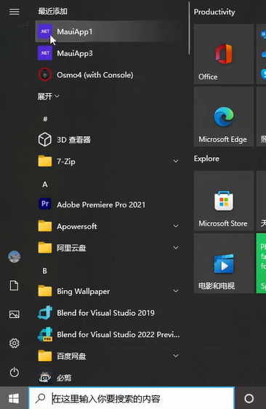This screenshot has width=266, height=409.
Task: Launch the 必剪 app
Action: pos(108,377)
